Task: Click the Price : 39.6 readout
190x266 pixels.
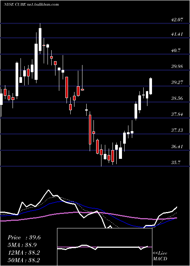Action: coord(24,237)
